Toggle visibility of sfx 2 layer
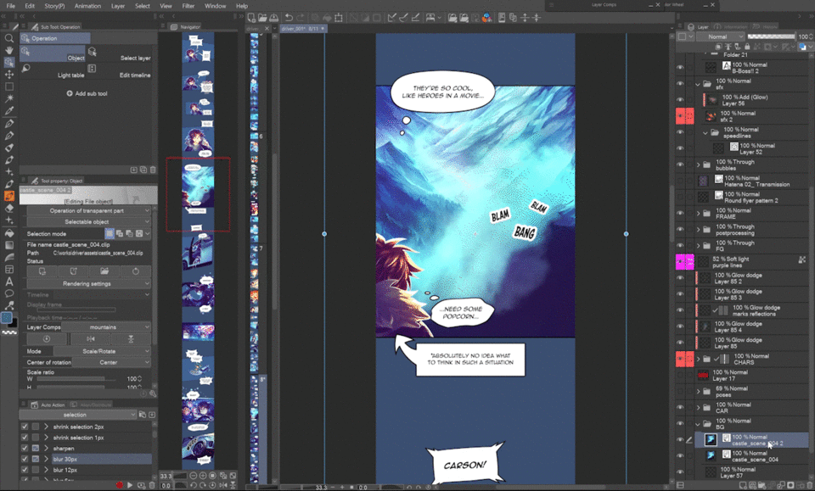This screenshot has height=491, width=815. tap(680, 115)
